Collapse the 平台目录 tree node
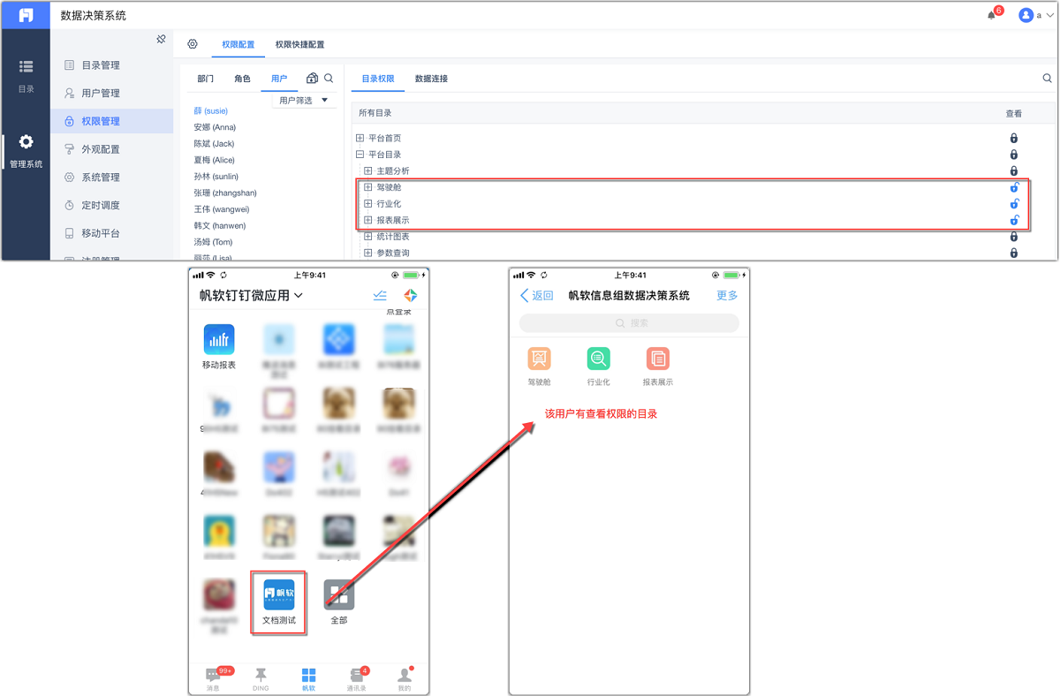 pyautogui.click(x=360, y=155)
